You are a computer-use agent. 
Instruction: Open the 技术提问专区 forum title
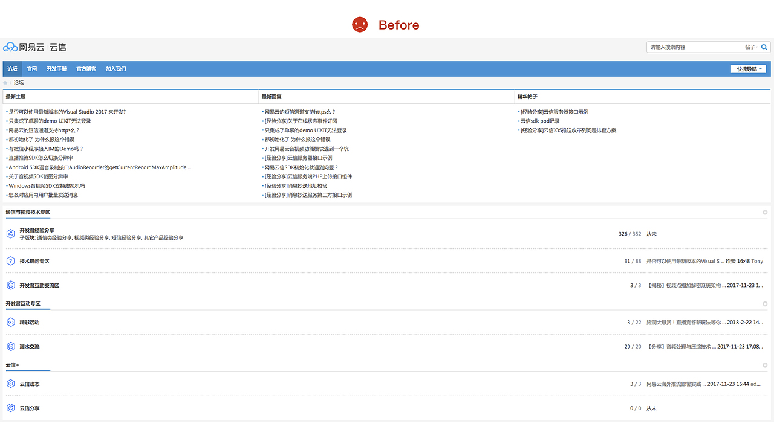pos(34,261)
